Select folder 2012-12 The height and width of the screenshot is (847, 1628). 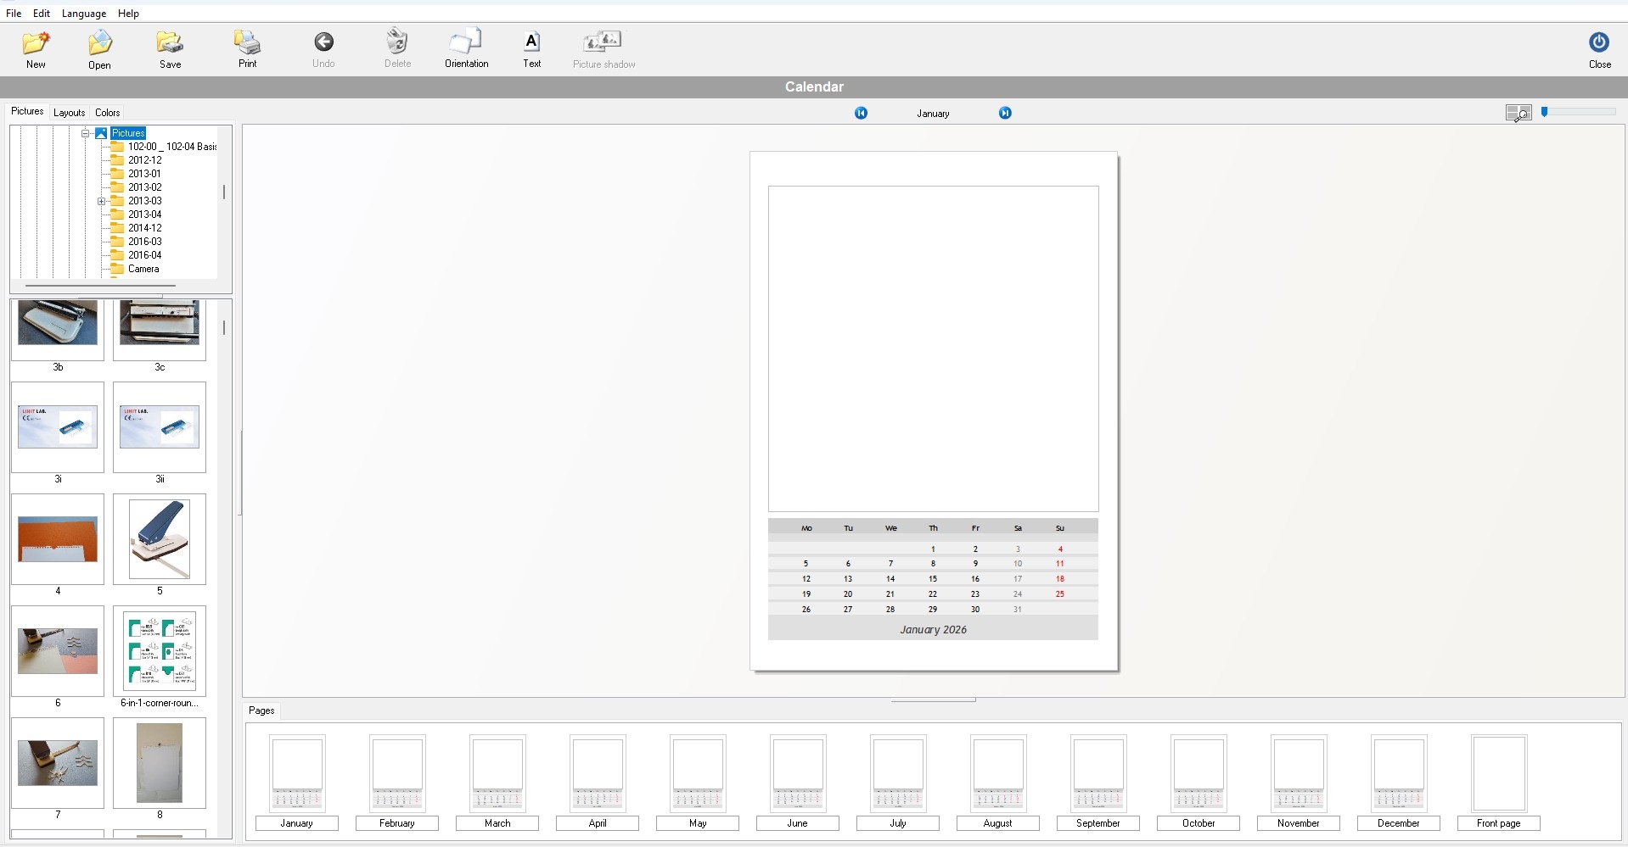click(x=145, y=160)
